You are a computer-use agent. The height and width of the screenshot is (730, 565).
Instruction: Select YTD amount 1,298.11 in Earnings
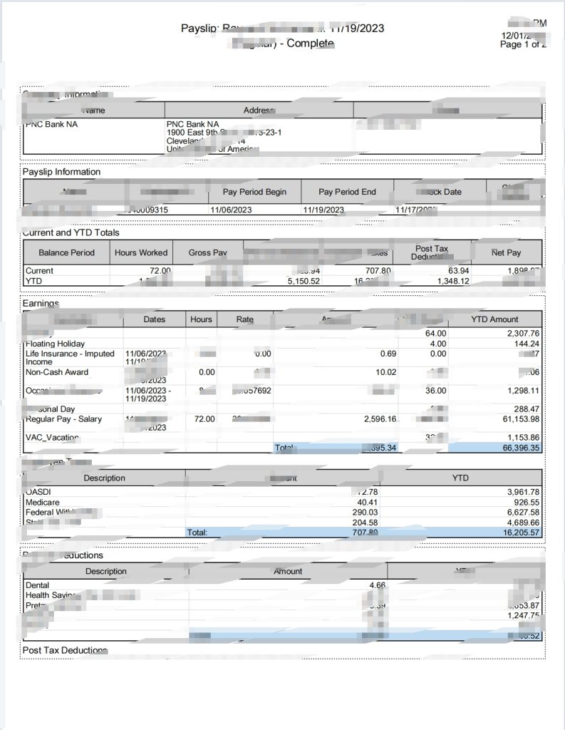coord(523,391)
